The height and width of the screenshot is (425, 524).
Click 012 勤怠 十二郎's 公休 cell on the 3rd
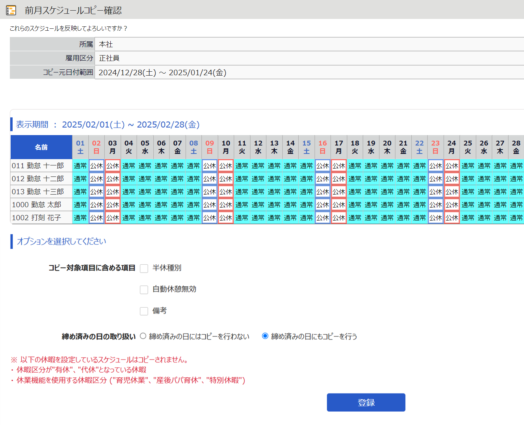tap(113, 179)
